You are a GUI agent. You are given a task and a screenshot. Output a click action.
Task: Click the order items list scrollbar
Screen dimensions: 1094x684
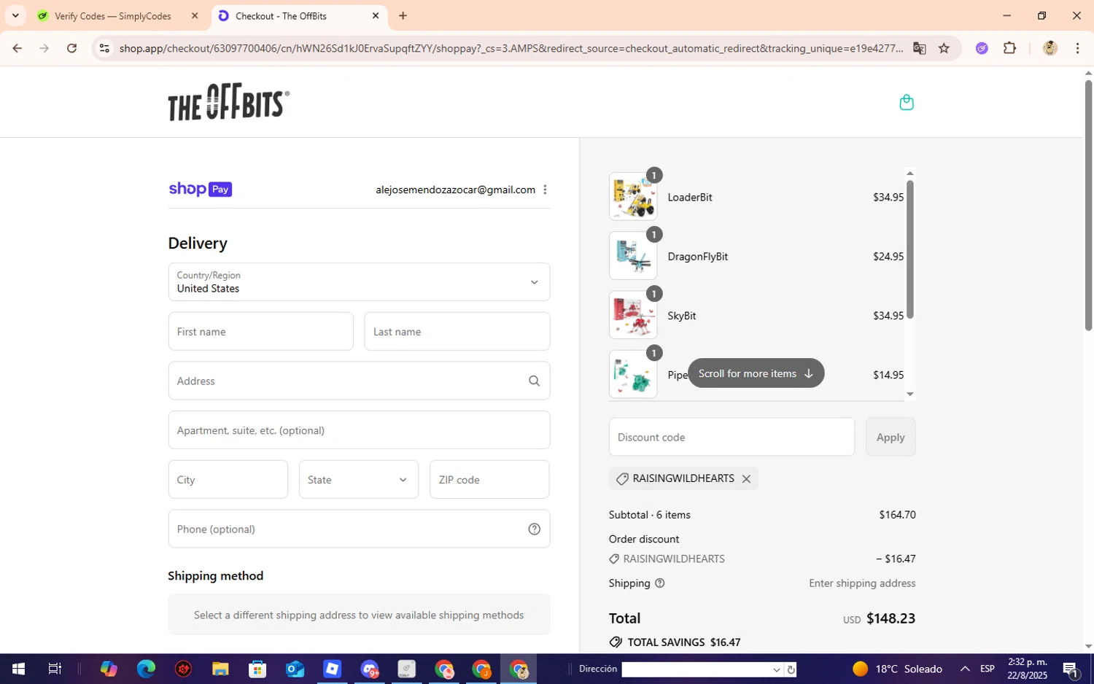click(x=909, y=248)
